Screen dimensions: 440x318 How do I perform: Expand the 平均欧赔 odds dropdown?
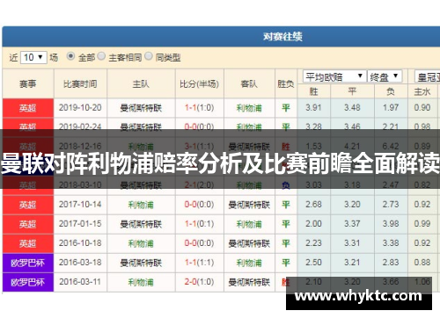pos(334,76)
